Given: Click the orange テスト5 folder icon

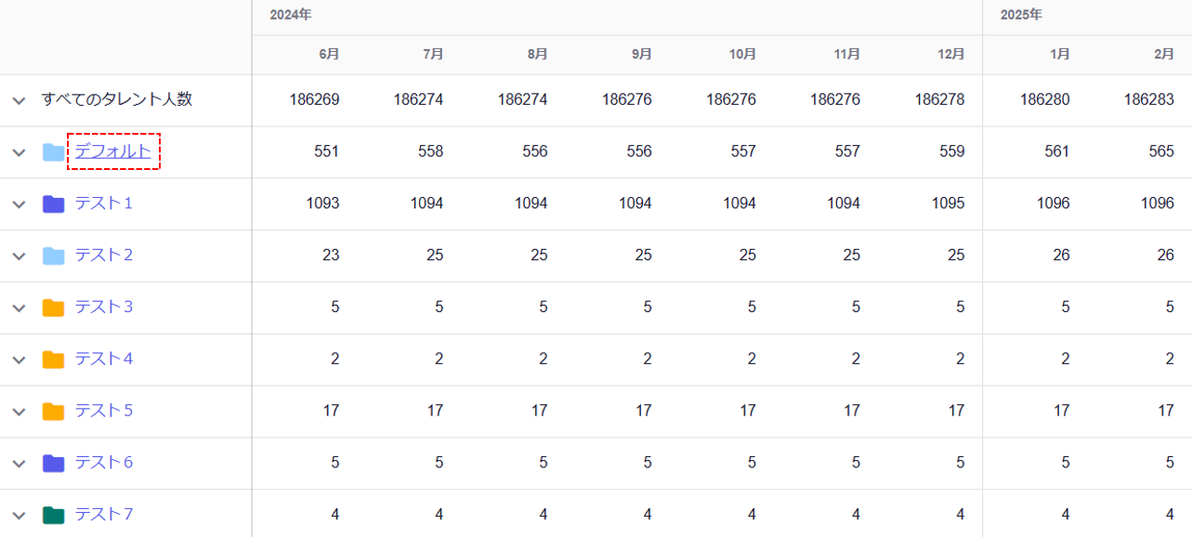Looking at the screenshot, I should click(53, 412).
